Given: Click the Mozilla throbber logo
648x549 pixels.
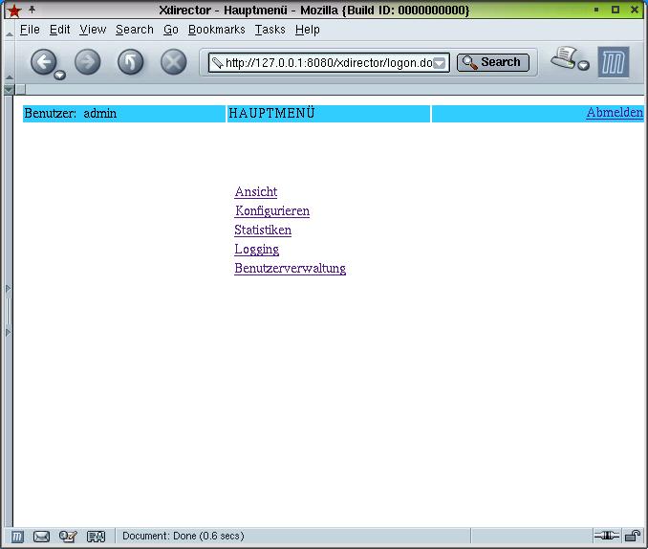Looking at the screenshot, I should [614, 62].
